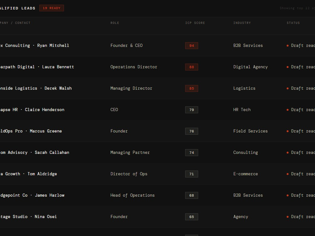Viewport: 315px width, 236px height.
Task: Select the Claire Henderson contact name
Action: pyautogui.click(x=45, y=110)
